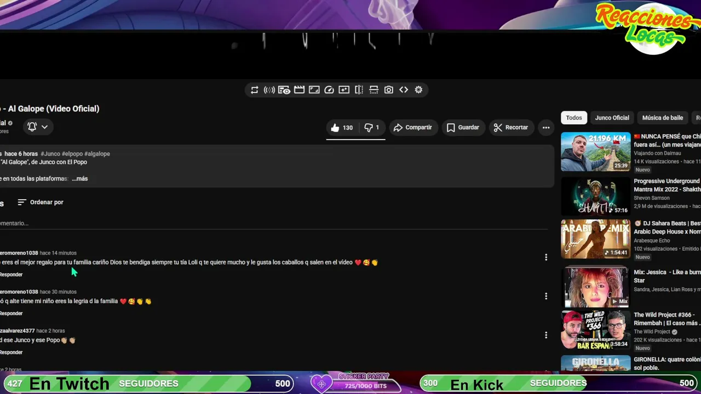This screenshot has height=394, width=701.
Task: Click channel name 'Arabesque Echo'
Action: 652,241
